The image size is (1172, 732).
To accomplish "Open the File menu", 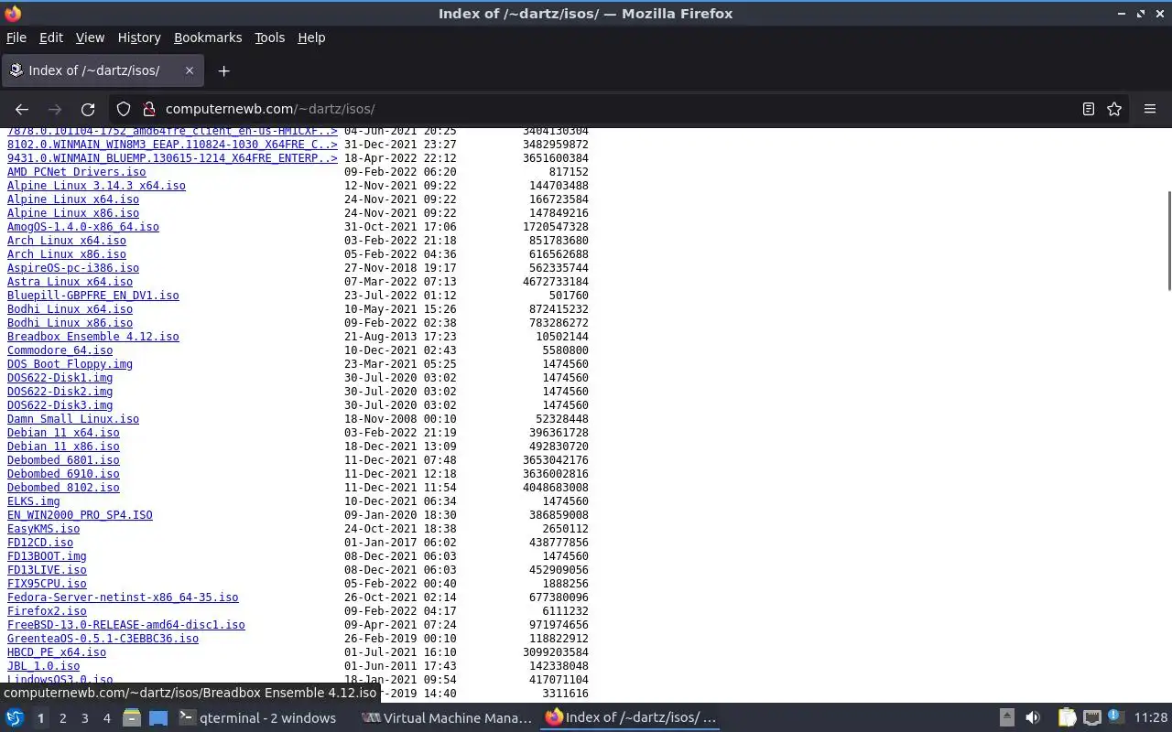I will (x=16, y=38).
